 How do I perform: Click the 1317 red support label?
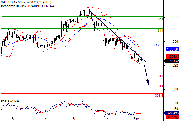tap(160, 76)
